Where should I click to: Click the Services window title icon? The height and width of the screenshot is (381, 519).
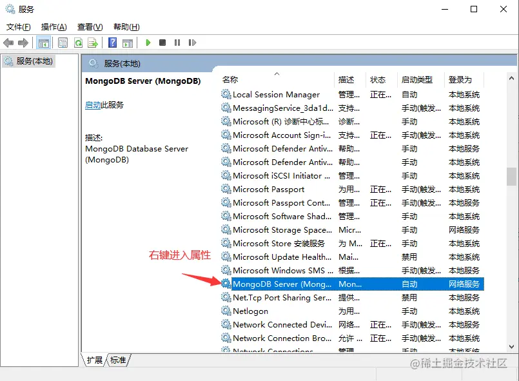[10, 9]
